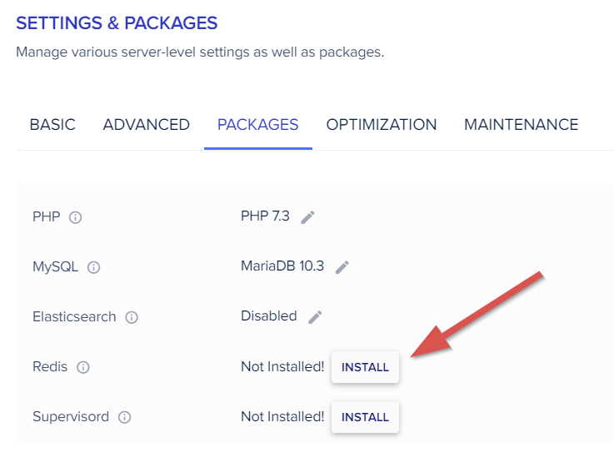Open the Maintenance tab
614x452 pixels.
521,125
